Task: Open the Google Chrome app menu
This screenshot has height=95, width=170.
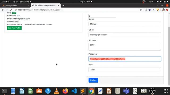Action: click(22, 2)
